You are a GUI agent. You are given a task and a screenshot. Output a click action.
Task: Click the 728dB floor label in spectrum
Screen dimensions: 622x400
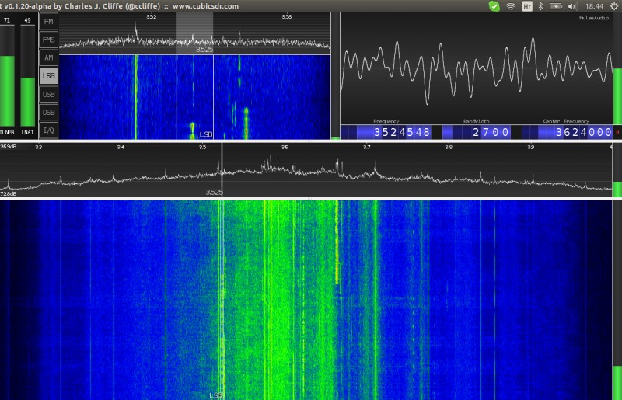(x=9, y=194)
